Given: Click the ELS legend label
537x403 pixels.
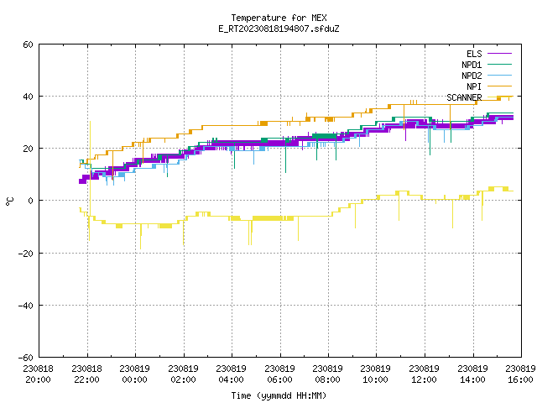Looking at the screenshot, I should tap(474, 54).
